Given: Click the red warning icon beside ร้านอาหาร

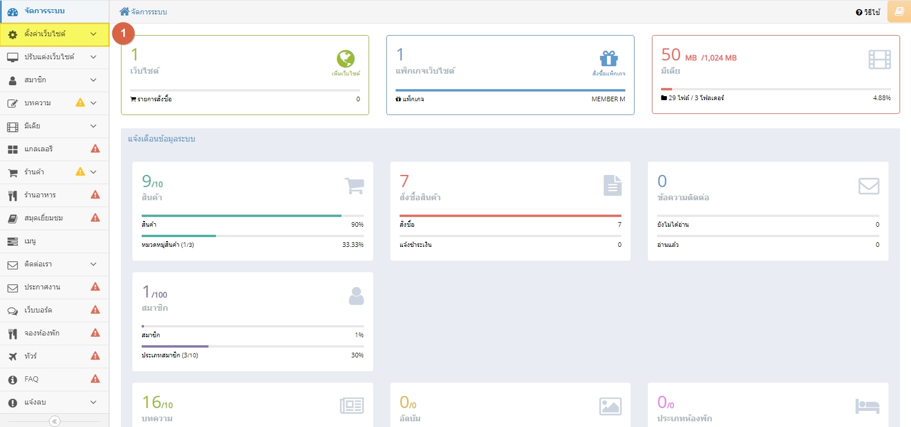Looking at the screenshot, I should click(x=96, y=195).
